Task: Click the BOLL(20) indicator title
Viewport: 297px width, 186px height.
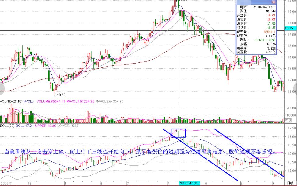Action: click(x=7, y=126)
